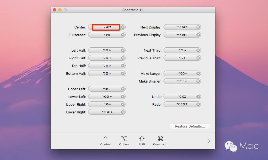Click Restore Defaults button
This screenshot has width=268, height=160.
190,126
